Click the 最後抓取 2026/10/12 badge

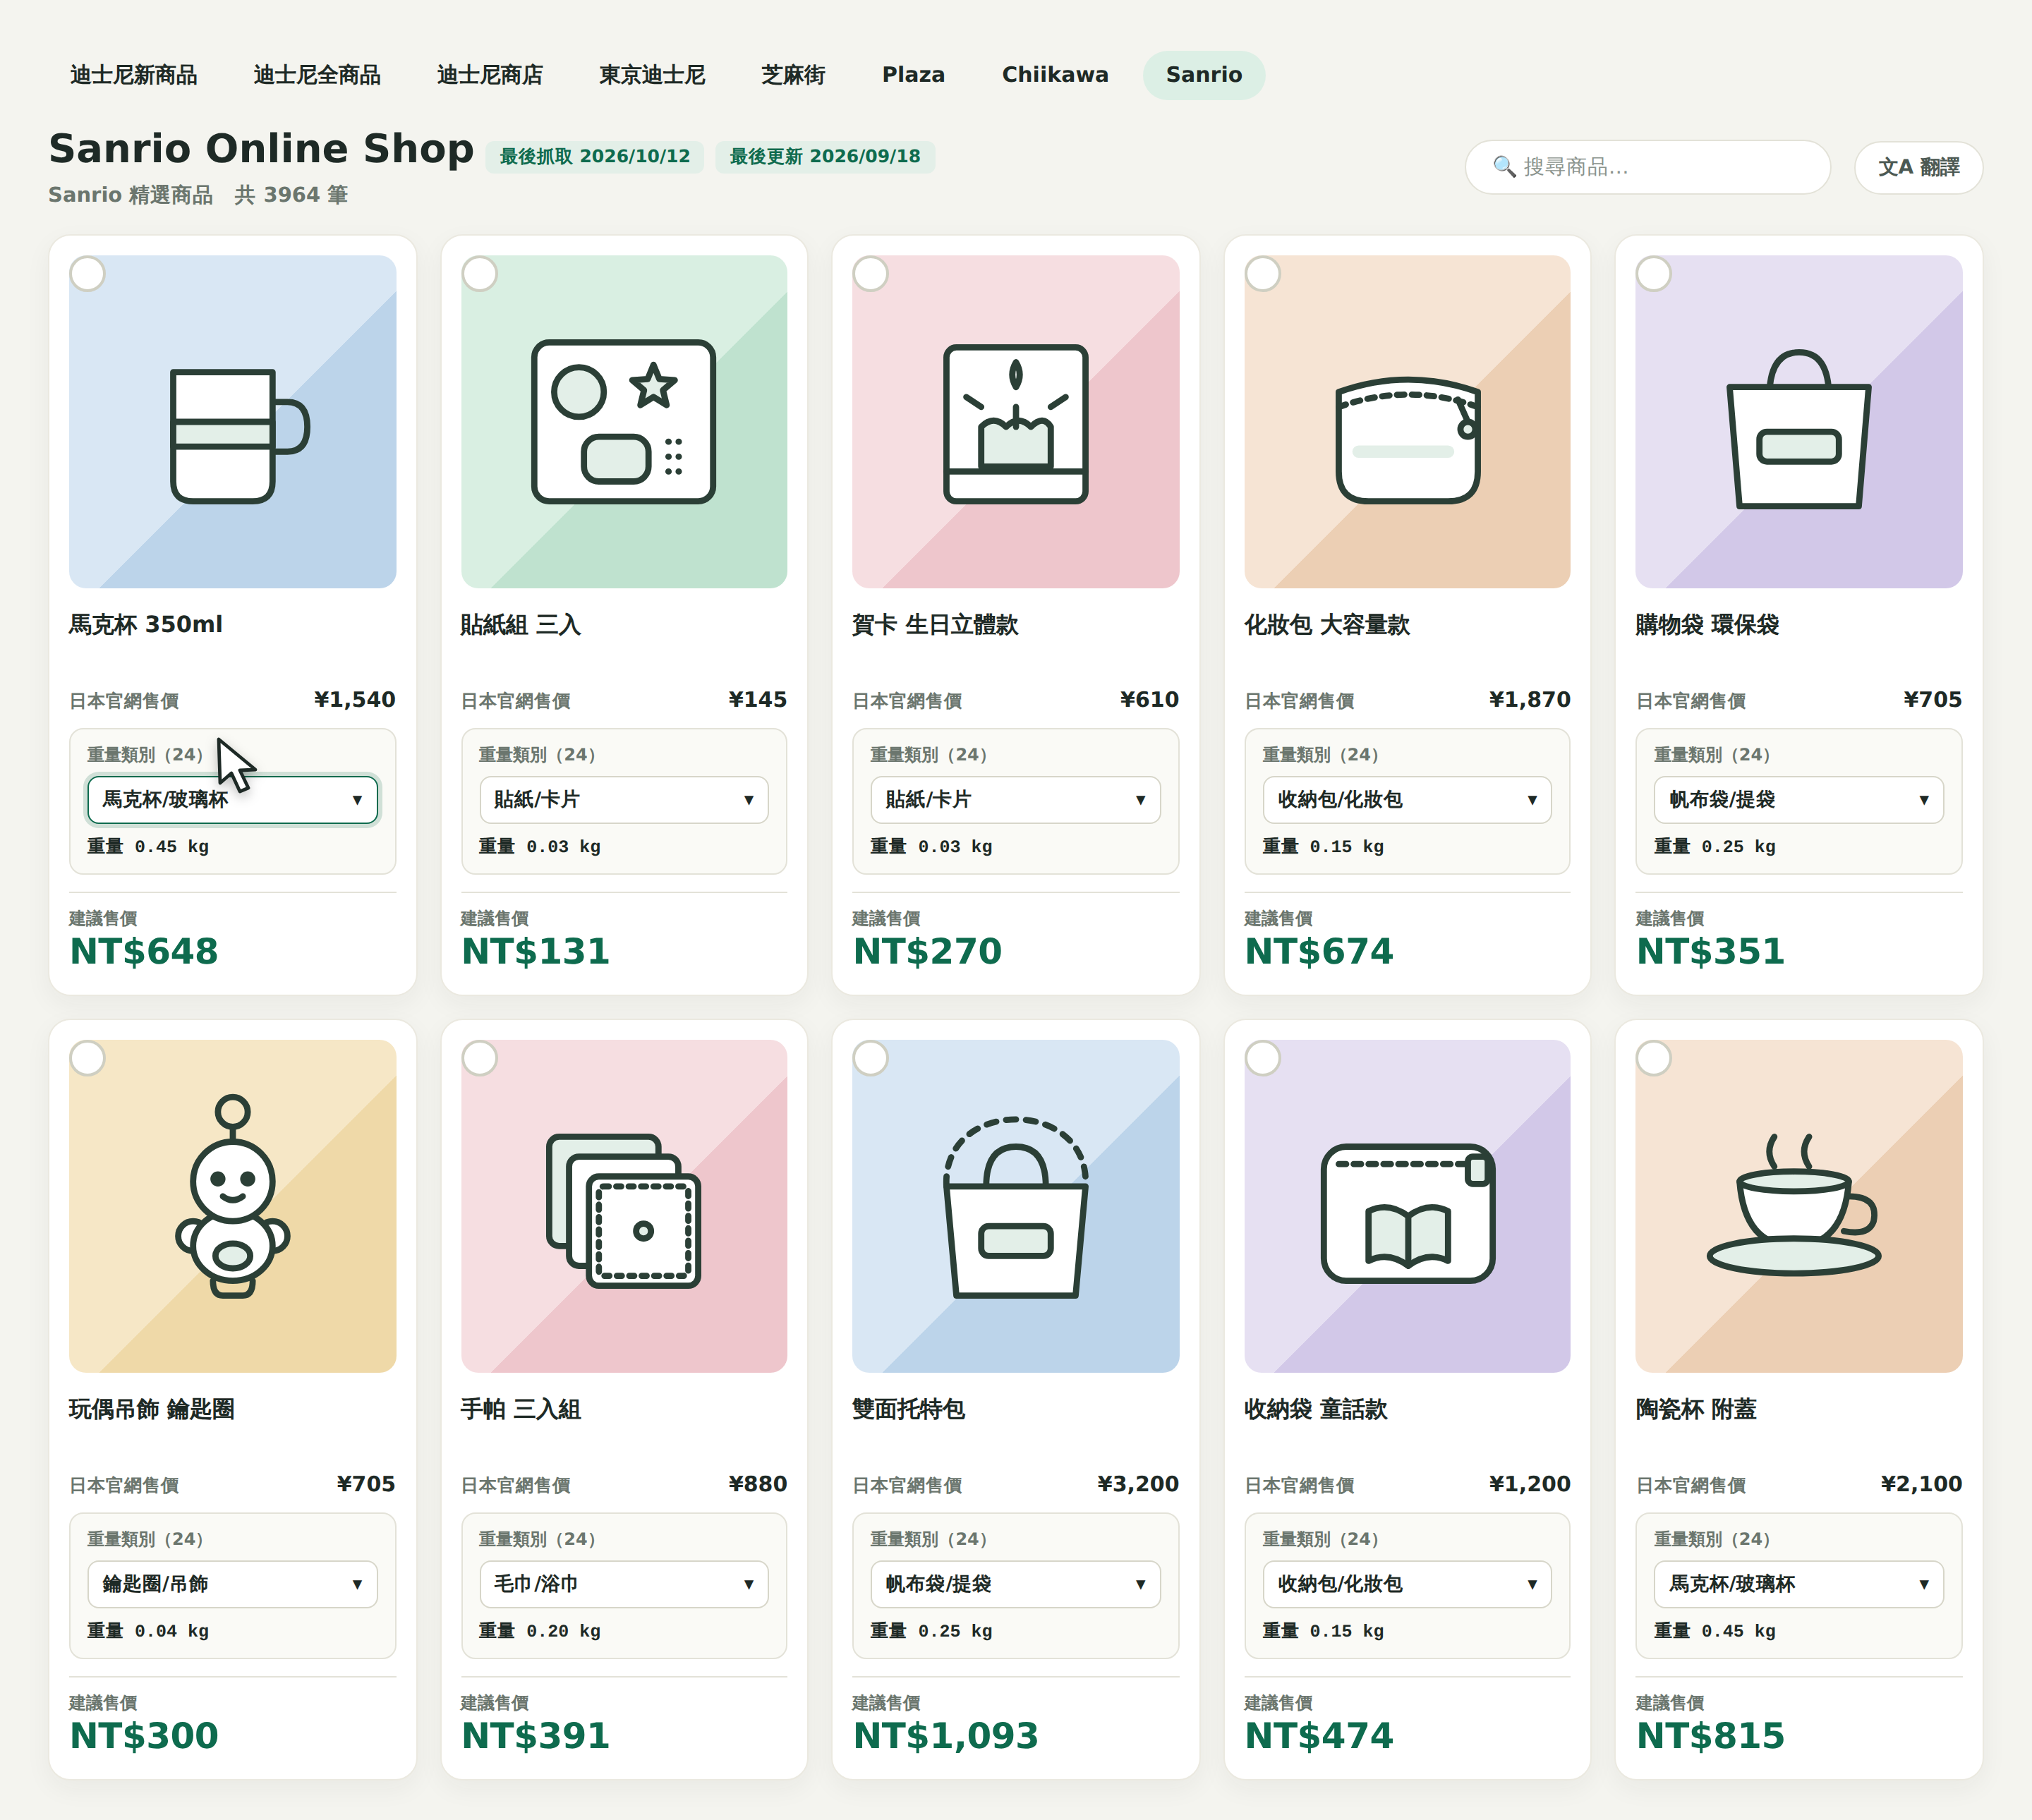[594, 157]
